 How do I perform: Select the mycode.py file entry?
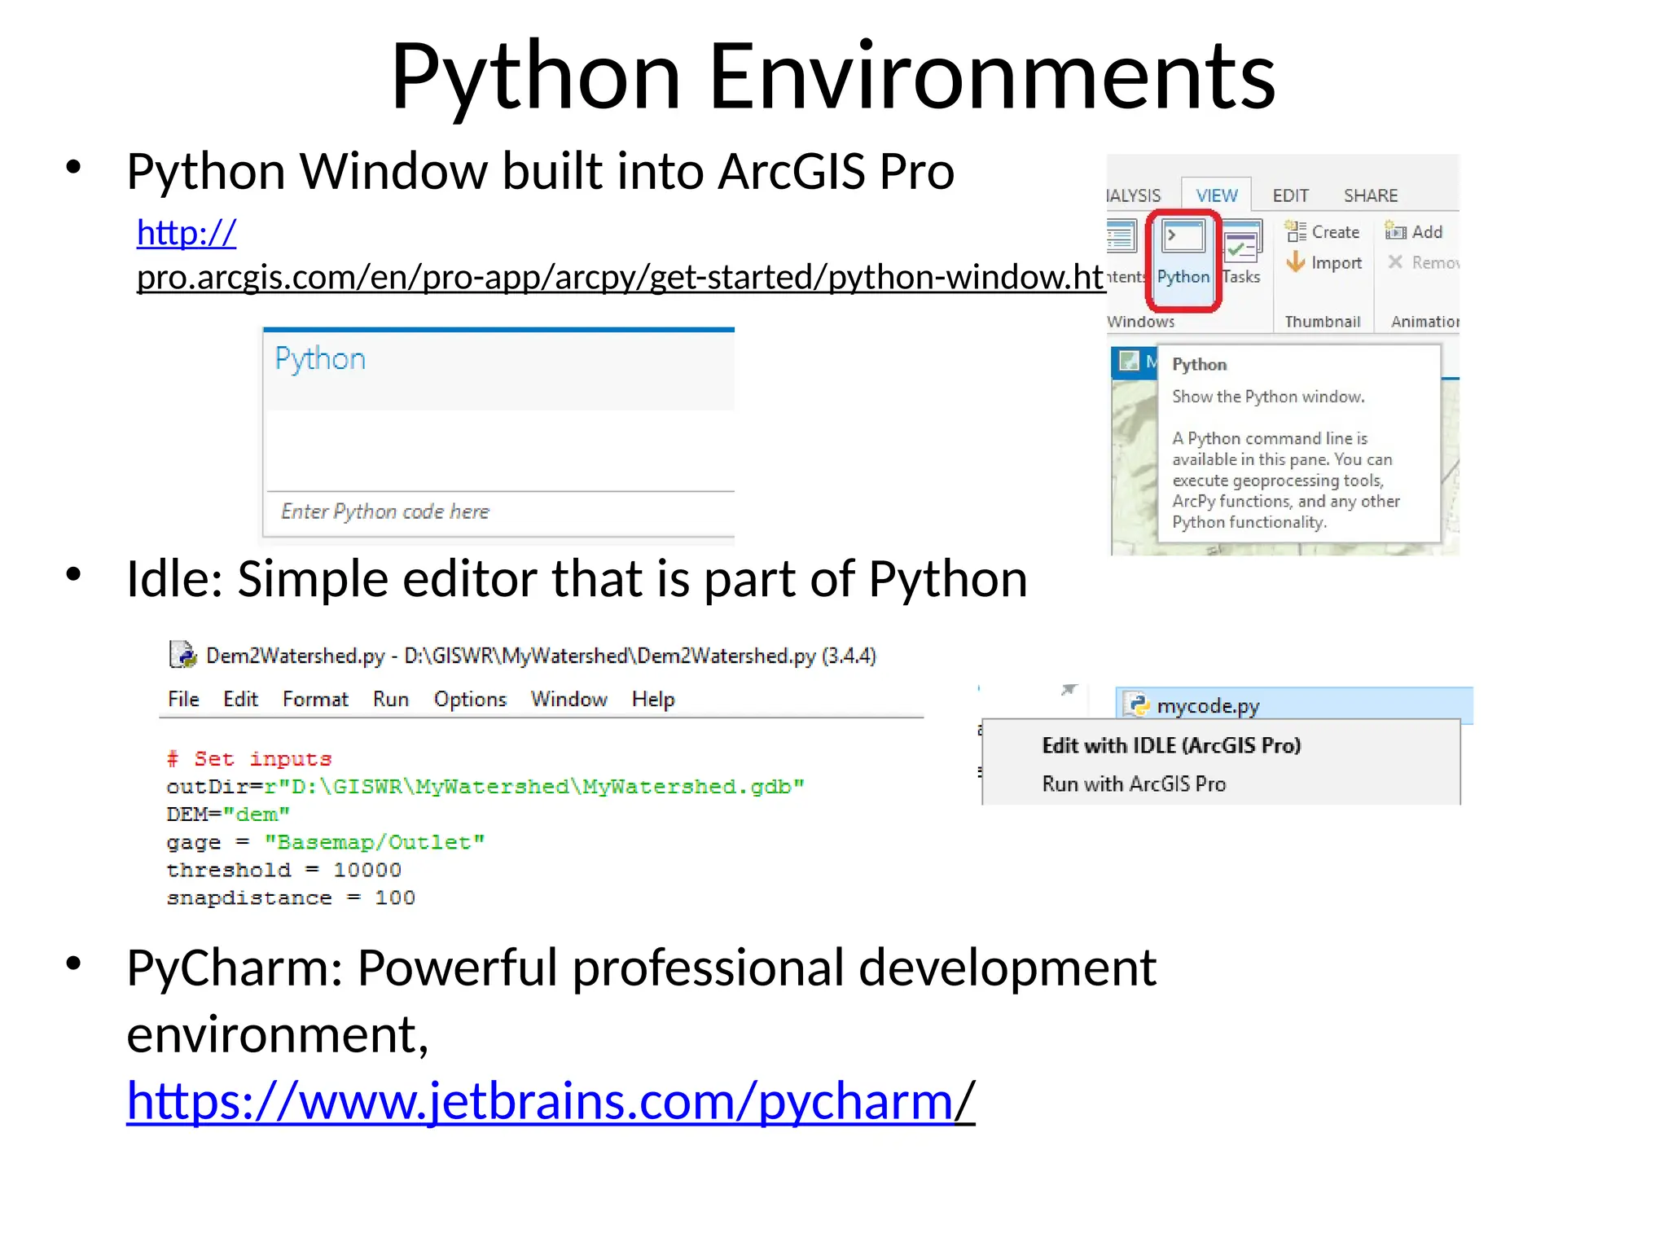tap(1294, 705)
